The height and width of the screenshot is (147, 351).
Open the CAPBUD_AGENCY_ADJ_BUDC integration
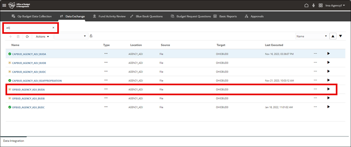click(x=29, y=72)
